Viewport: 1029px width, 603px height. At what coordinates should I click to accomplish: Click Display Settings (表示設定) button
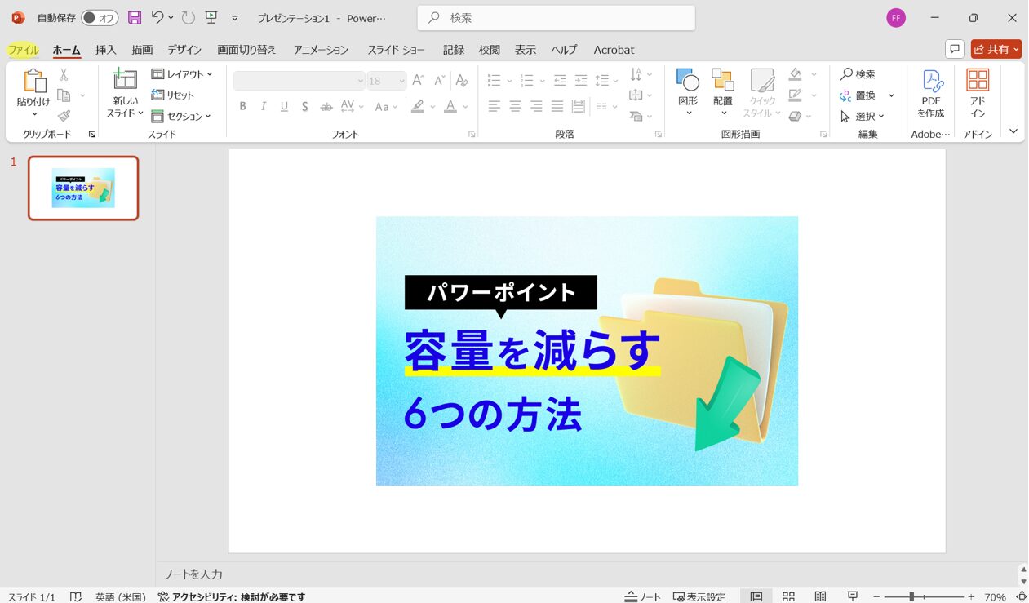pos(699,596)
